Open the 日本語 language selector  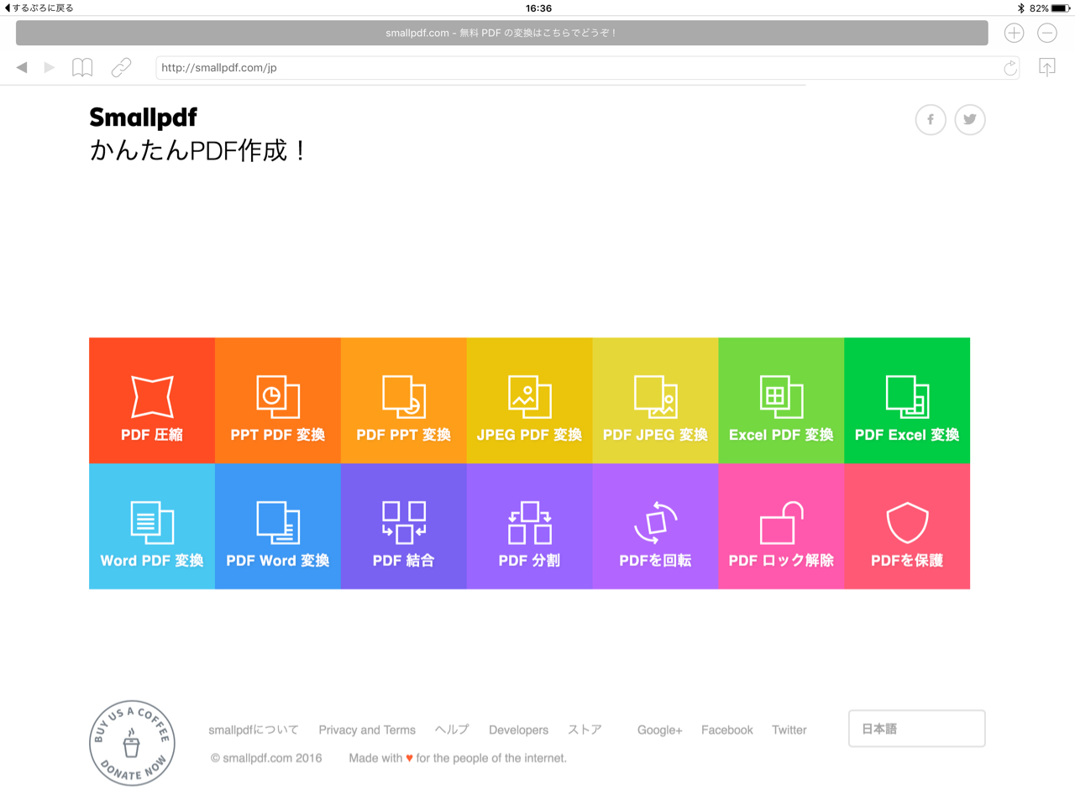pyautogui.click(x=917, y=729)
